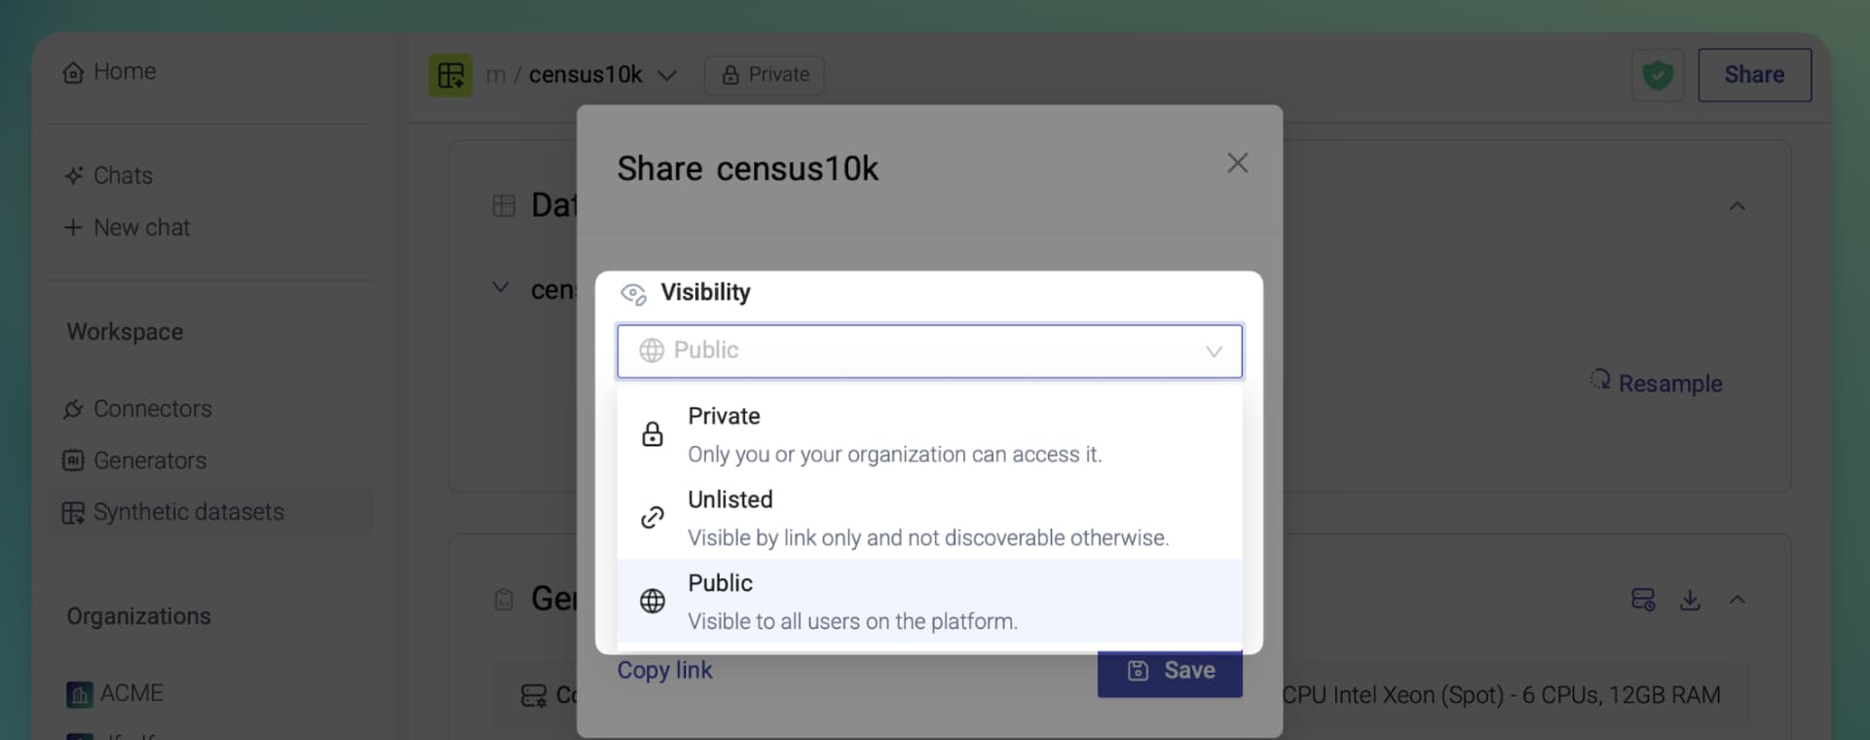Viewport: 1870px width, 740px height.
Task: Click the globe icon in Public option
Action: point(653,602)
